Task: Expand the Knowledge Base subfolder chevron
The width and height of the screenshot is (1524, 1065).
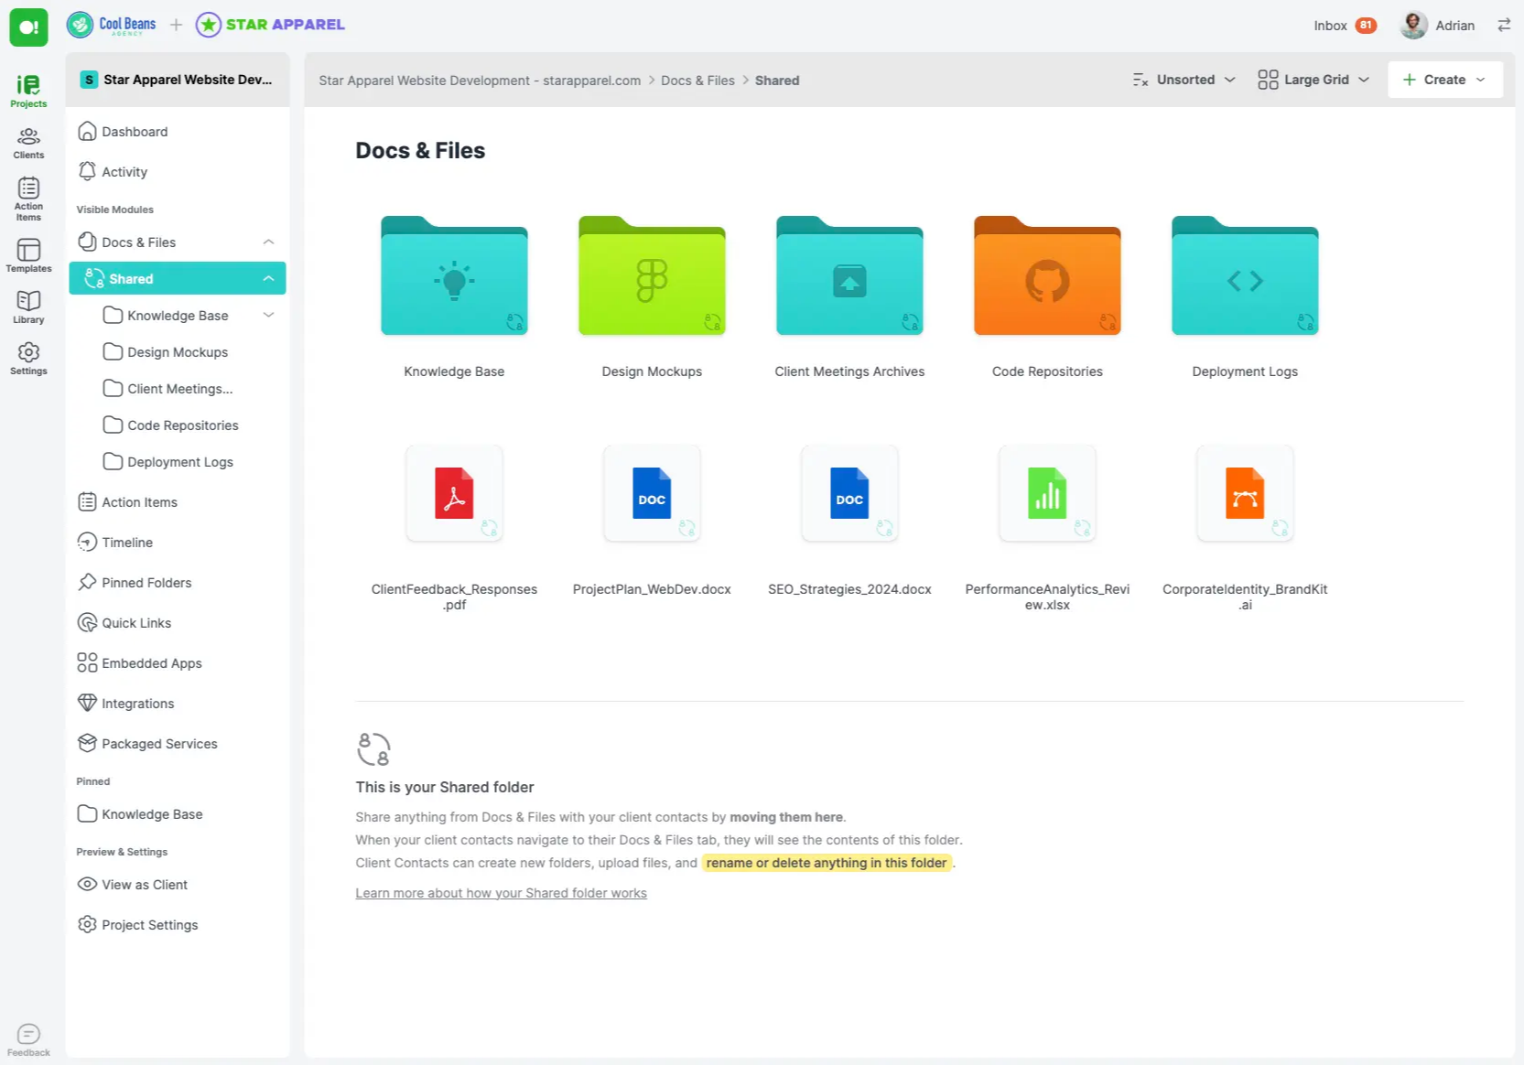Action: 268,315
